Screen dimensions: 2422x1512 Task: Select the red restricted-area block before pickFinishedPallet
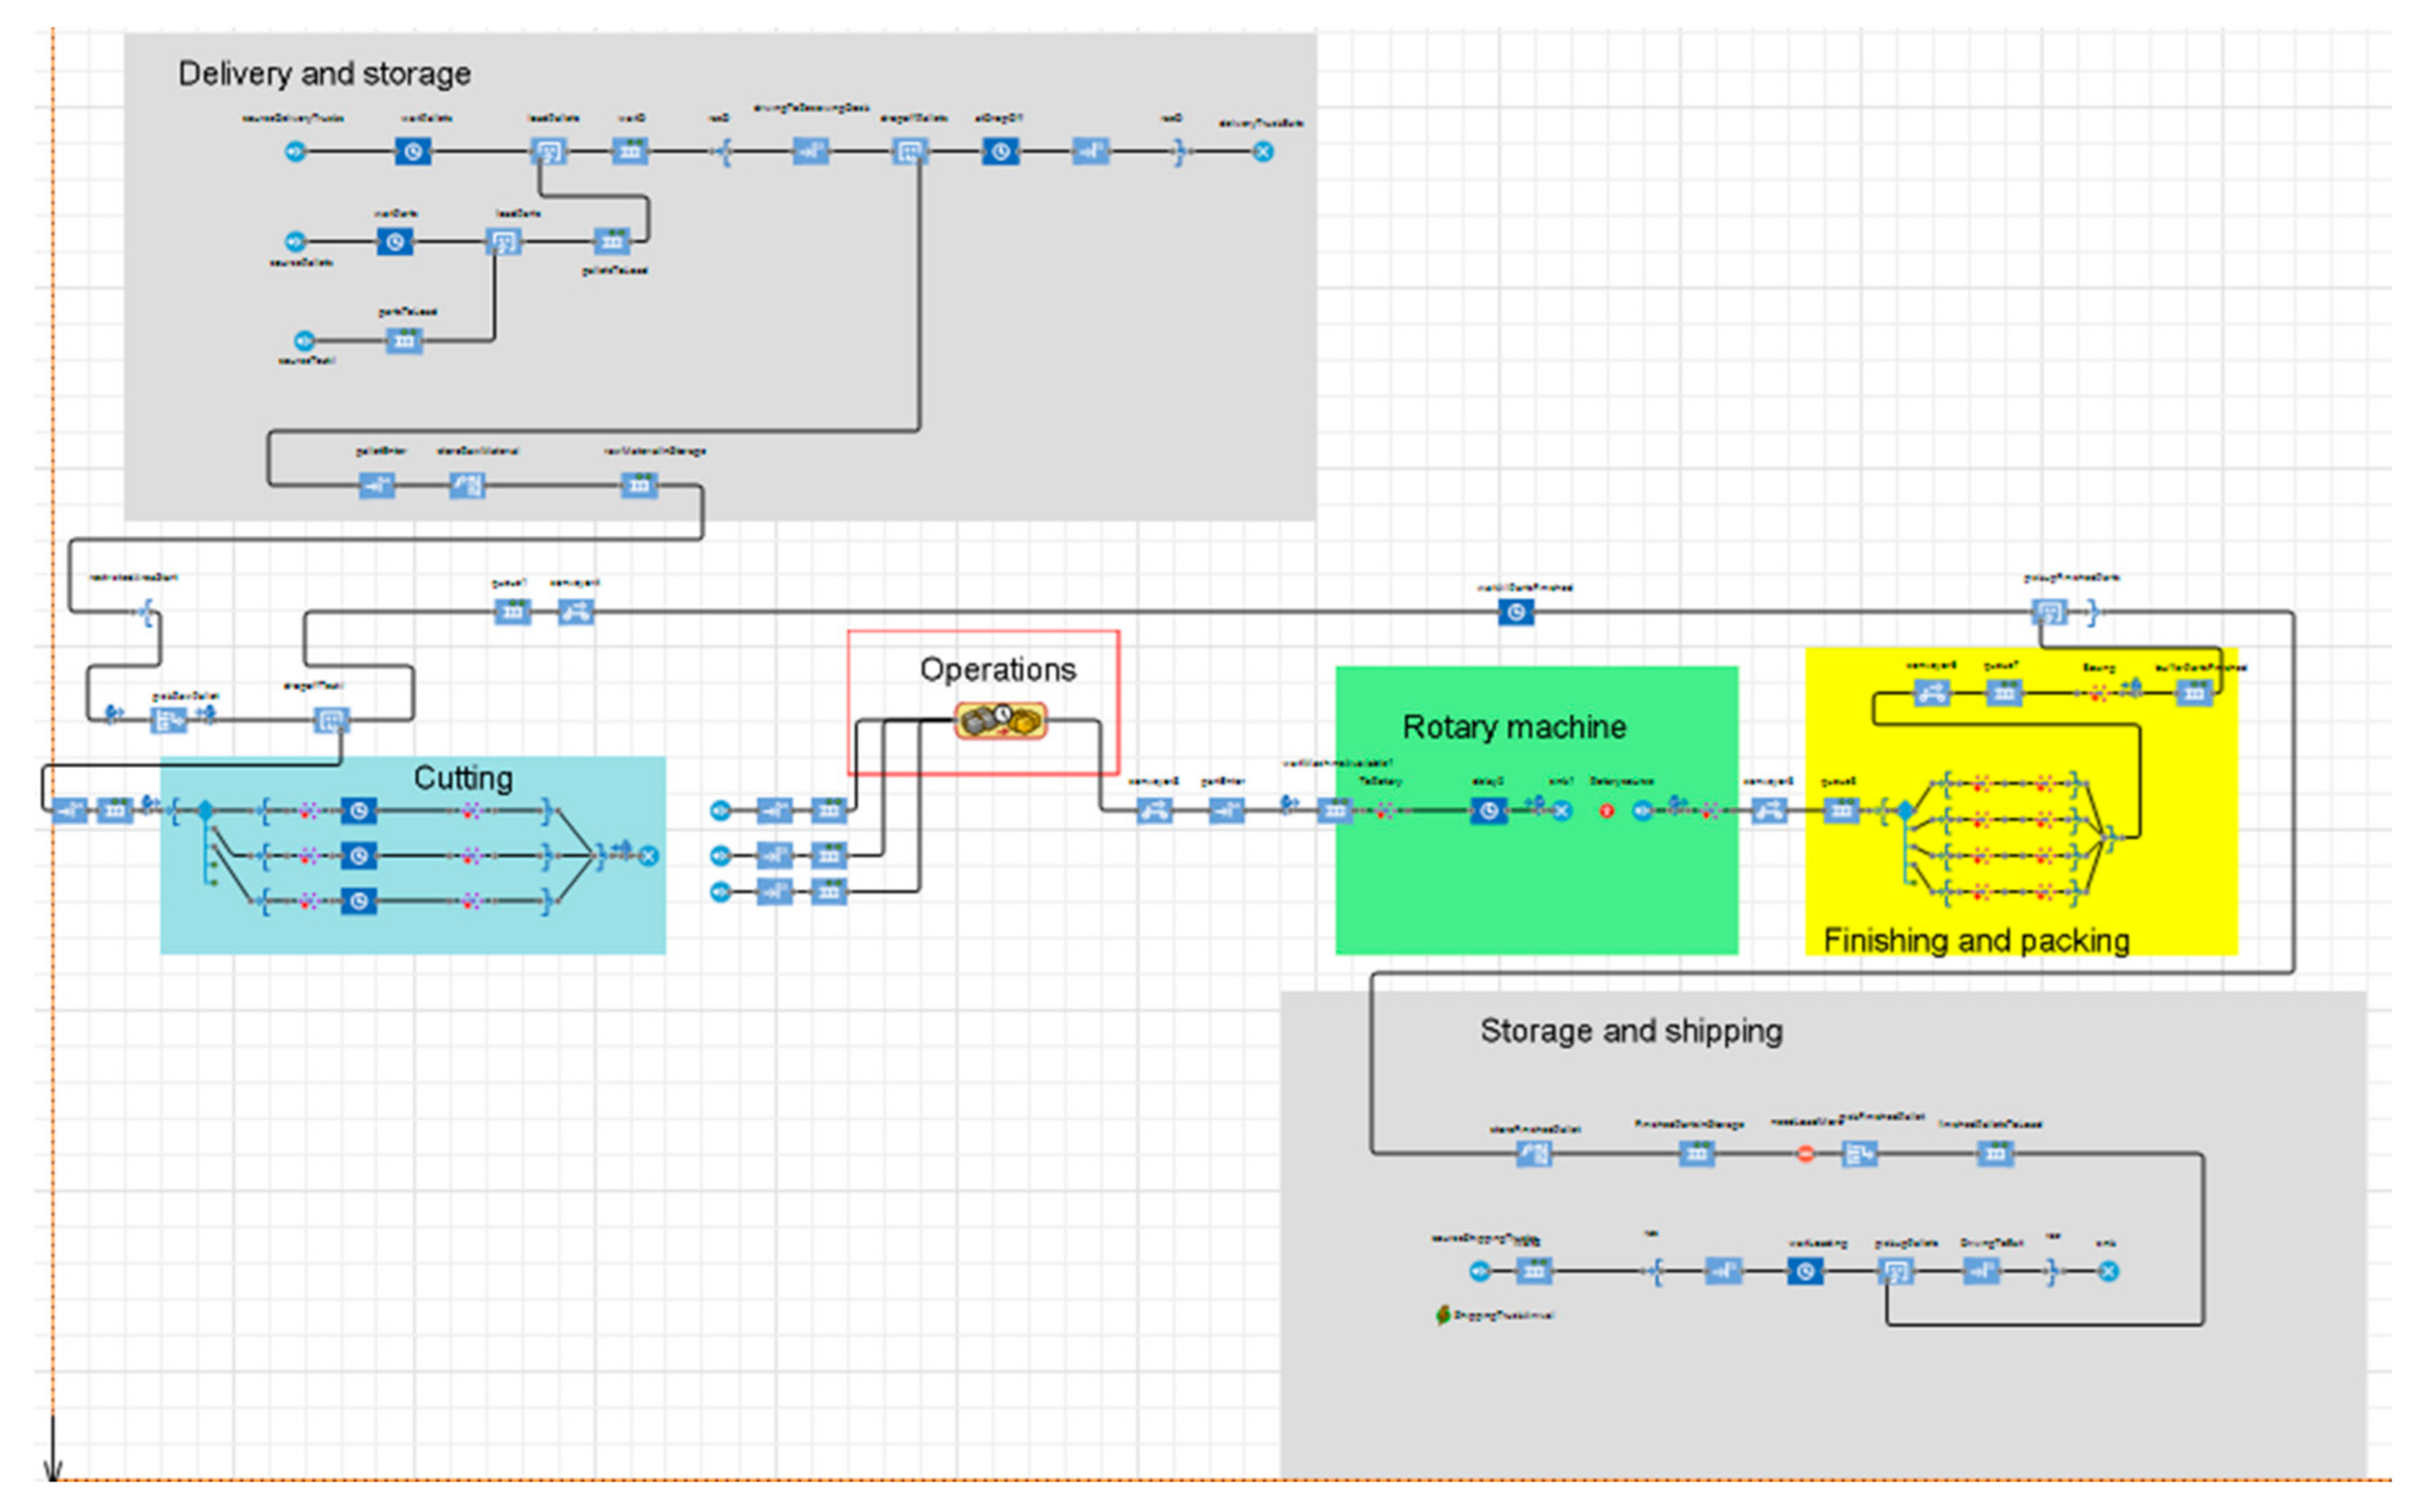coord(1805,1155)
